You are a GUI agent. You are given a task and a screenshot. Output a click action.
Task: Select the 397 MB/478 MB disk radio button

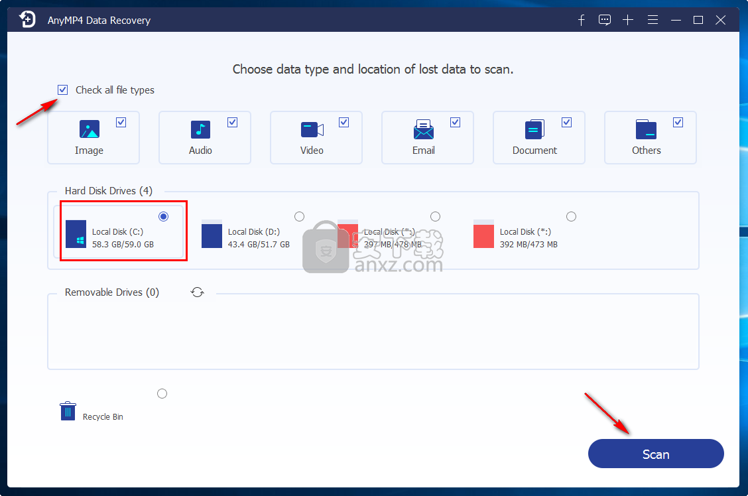click(435, 217)
